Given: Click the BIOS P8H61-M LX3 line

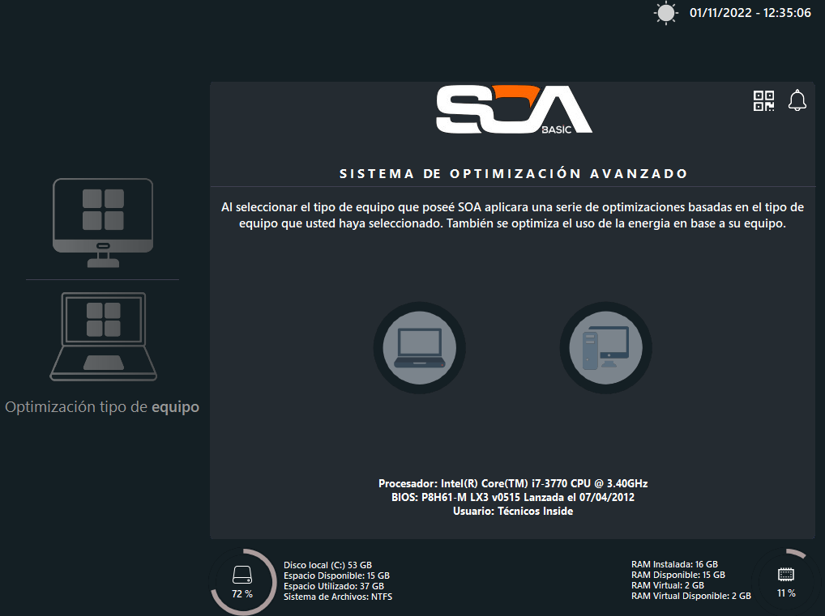Looking at the screenshot, I should (x=513, y=497).
